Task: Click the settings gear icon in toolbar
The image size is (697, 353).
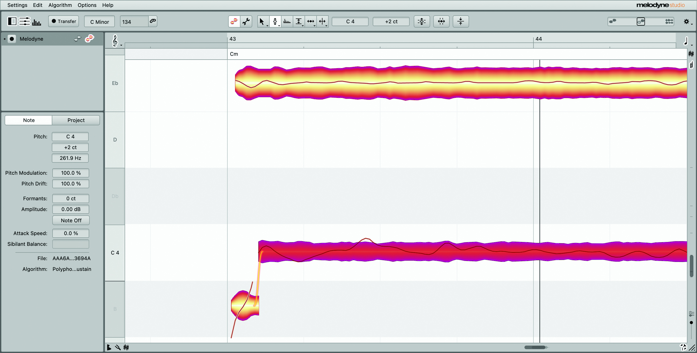Action: [686, 21]
